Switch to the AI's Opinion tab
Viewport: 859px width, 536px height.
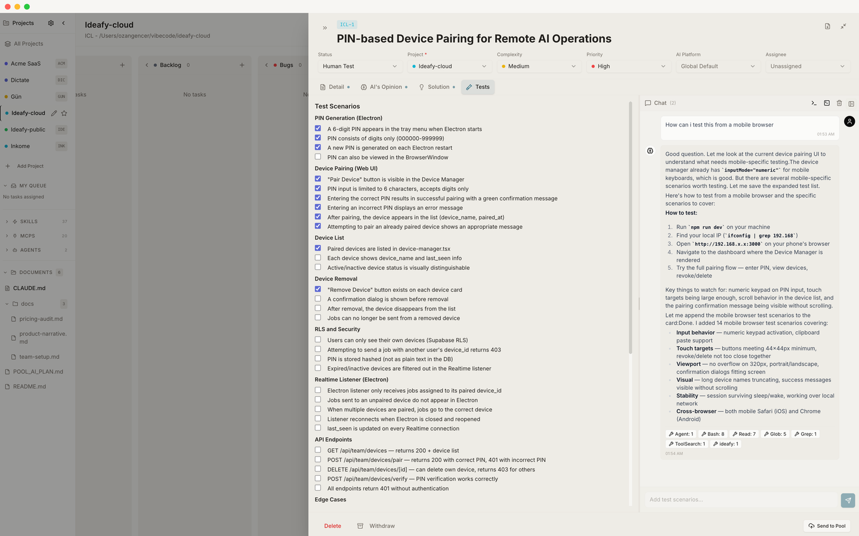tap(384, 87)
